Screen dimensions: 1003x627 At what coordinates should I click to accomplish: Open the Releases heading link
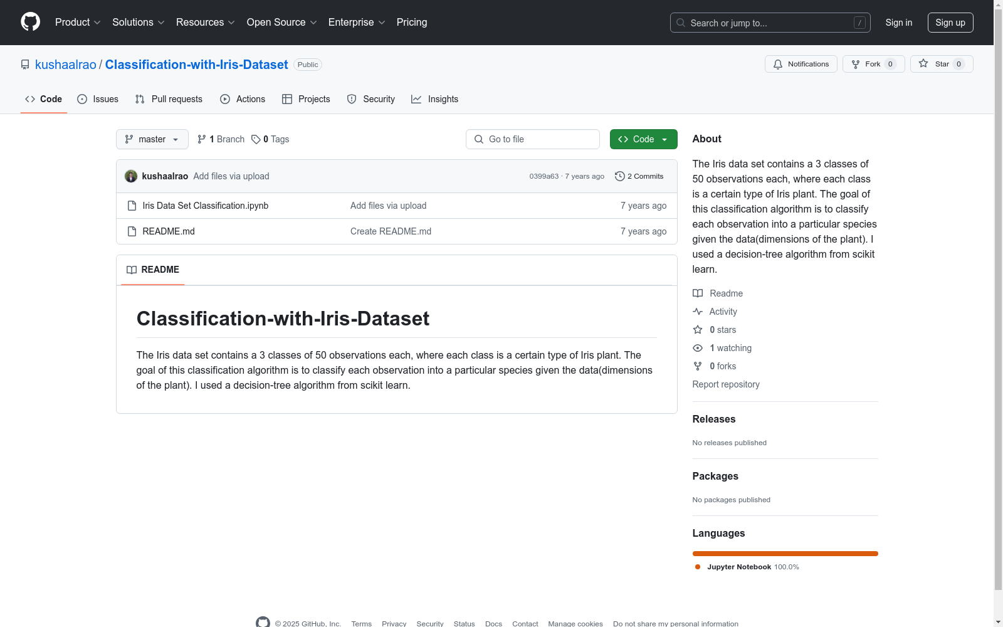(714, 419)
